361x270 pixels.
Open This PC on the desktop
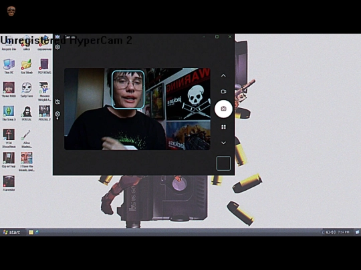(9, 66)
